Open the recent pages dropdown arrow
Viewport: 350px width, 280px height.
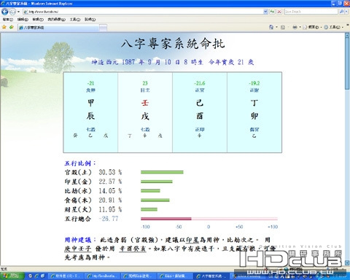click(x=18, y=12)
